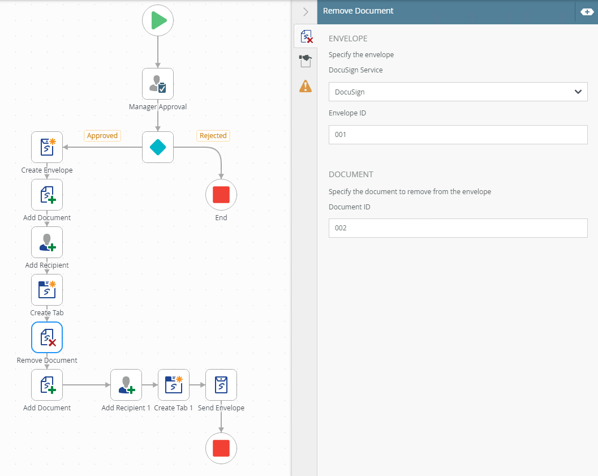Select the highlighted Remove Document step
The width and height of the screenshot is (598, 476).
pyautogui.click(x=47, y=337)
